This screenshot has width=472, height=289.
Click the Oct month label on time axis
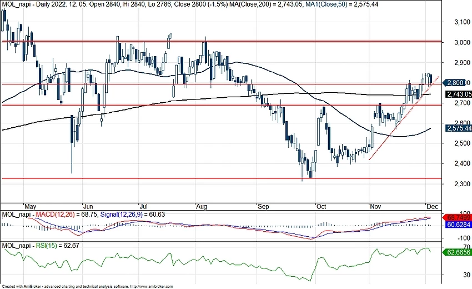coord(321,206)
